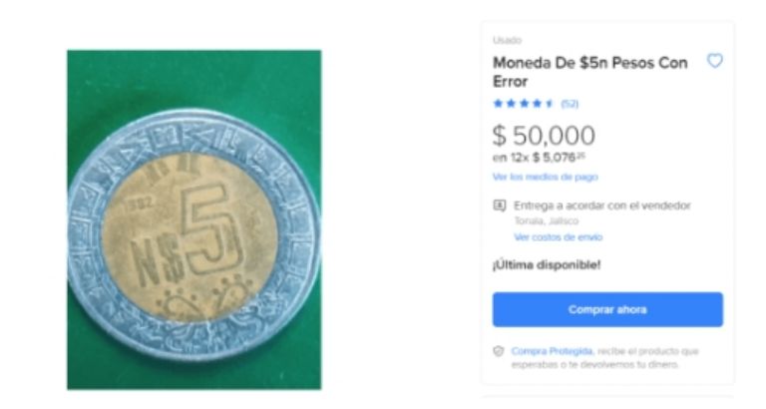Click the $ 50,000 price text

(544, 136)
